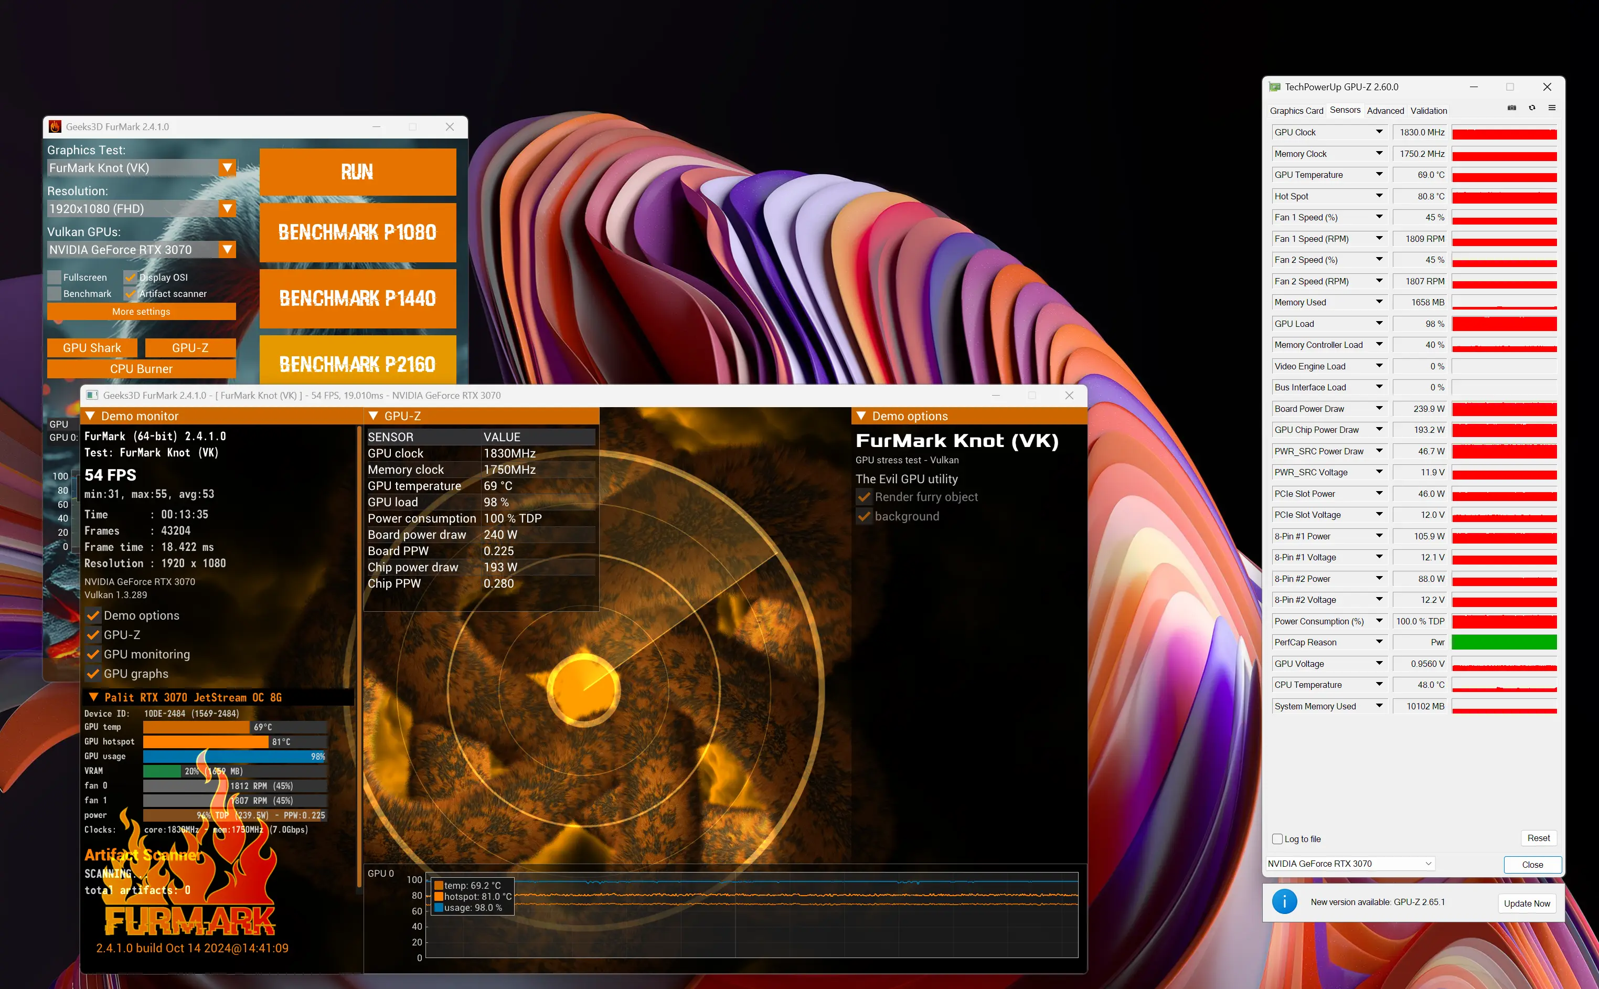Open GPU Load sensor dropdown arrow
This screenshot has width=1599, height=989.
[x=1379, y=323]
